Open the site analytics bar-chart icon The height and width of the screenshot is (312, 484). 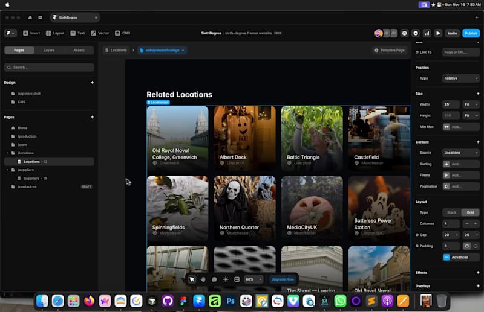427,33
